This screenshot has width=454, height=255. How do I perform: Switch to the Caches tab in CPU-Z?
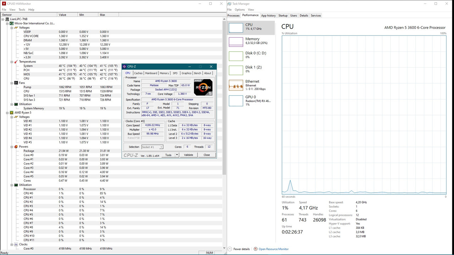[138, 73]
